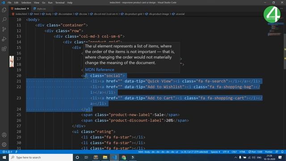The height and width of the screenshot is (161, 286).
Task: Click the Type here to search box
Action: click(41, 157)
